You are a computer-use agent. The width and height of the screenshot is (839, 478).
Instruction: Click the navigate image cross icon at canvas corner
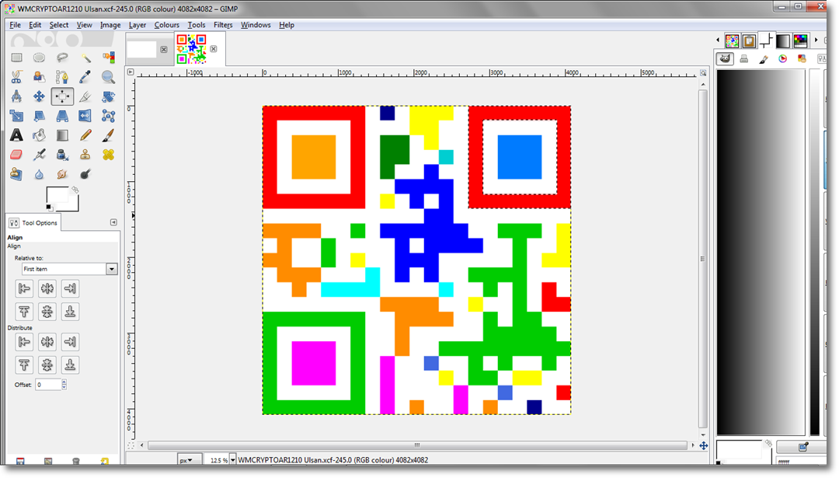pyautogui.click(x=704, y=446)
